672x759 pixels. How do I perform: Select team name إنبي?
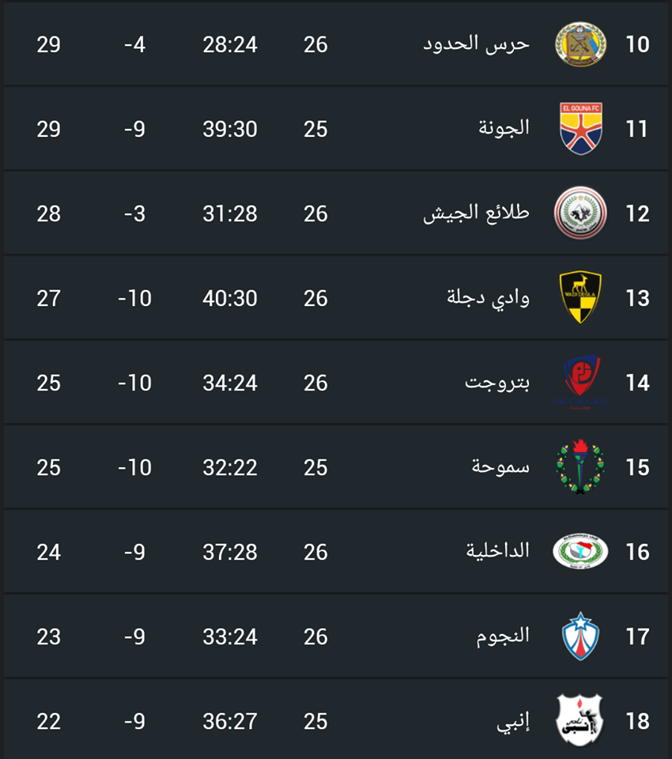(513, 721)
